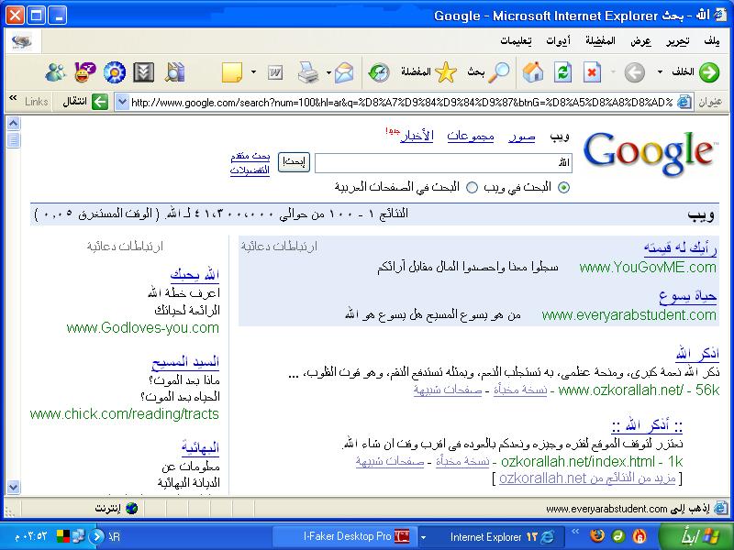Click the red quick launch icon
The image size is (734, 550).
pos(639,536)
